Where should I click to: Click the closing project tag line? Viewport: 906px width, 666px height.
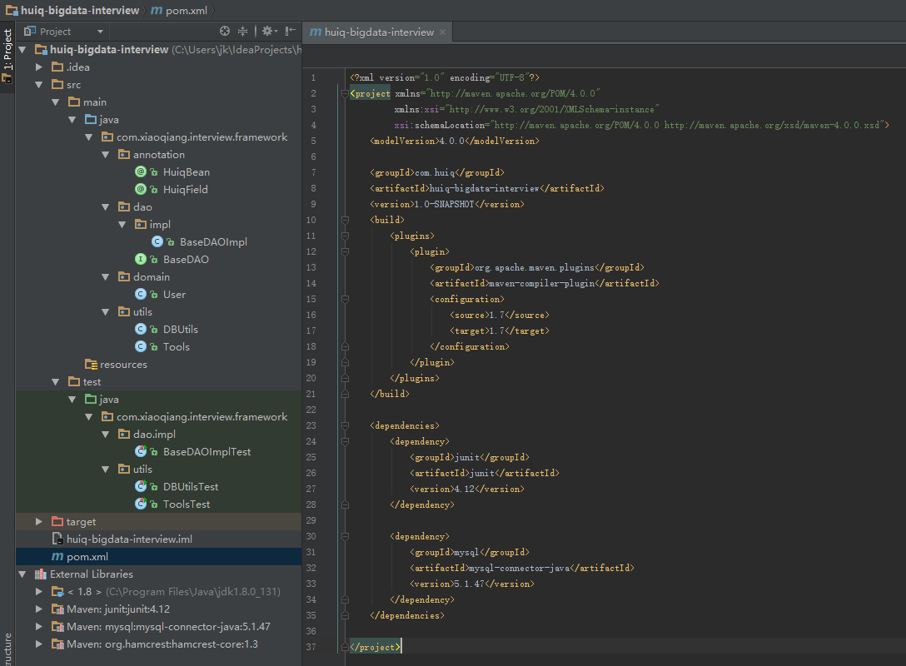(x=375, y=647)
